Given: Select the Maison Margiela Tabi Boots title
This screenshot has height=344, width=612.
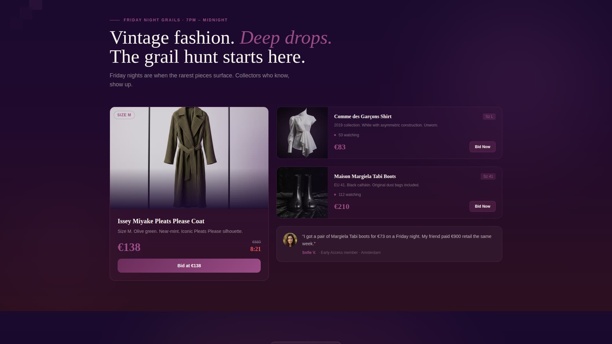Looking at the screenshot, I should click(x=365, y=176).
